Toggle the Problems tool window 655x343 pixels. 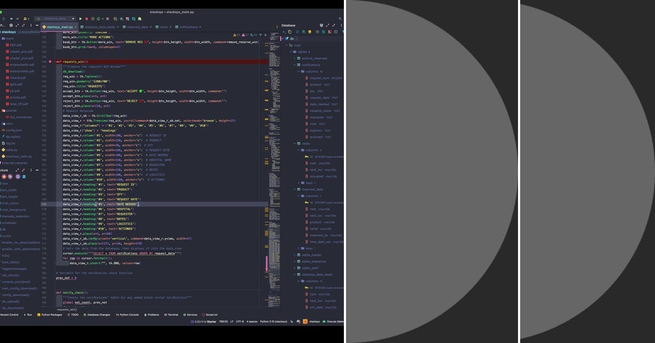(x=153, y=315)
